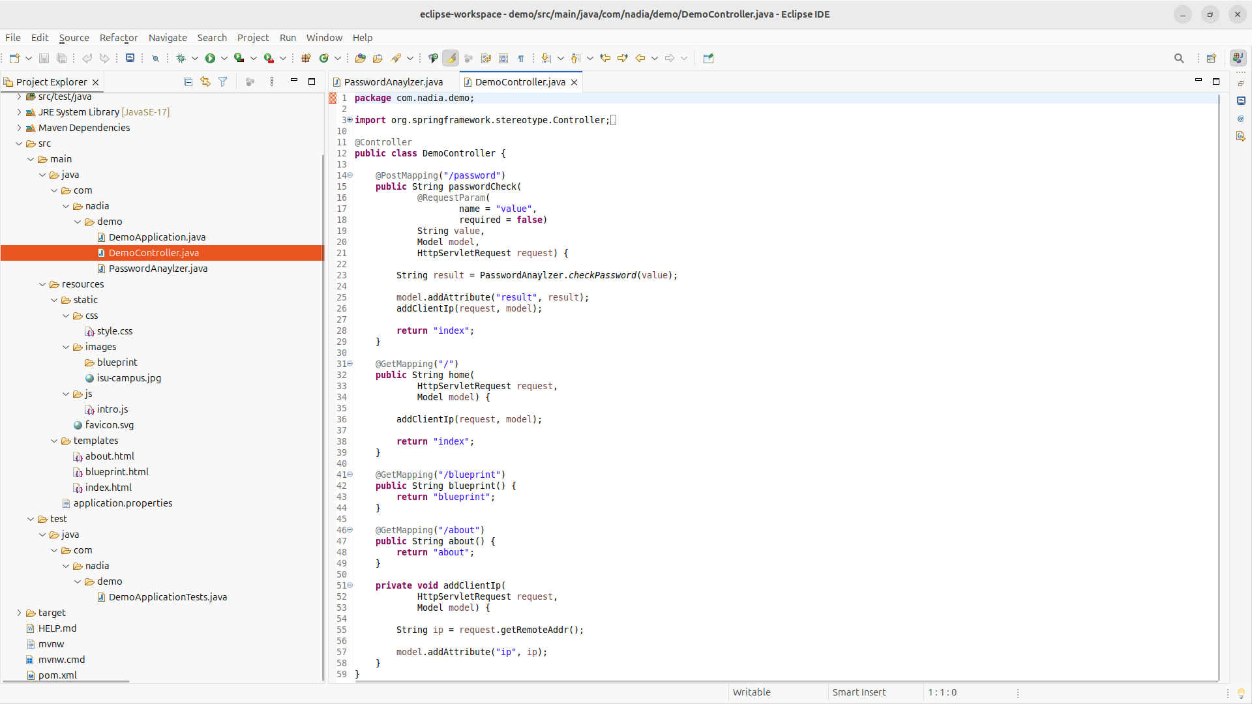Open Project Explorer filter funnel icon
Viewport: 1252px width, 704px height.
pyautogui.click(x=223, y=81)
